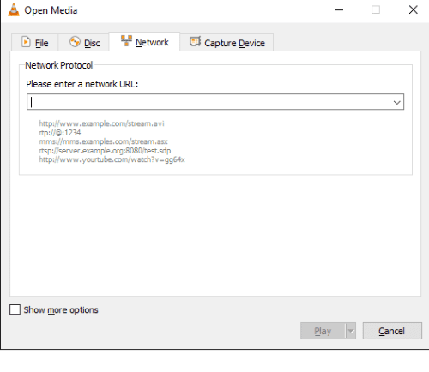Click example text rtsp://server.example.org:8080/test.sdp
Viewport: 429px width, 372px height.
pyautogui.click(x=105, y=151)
